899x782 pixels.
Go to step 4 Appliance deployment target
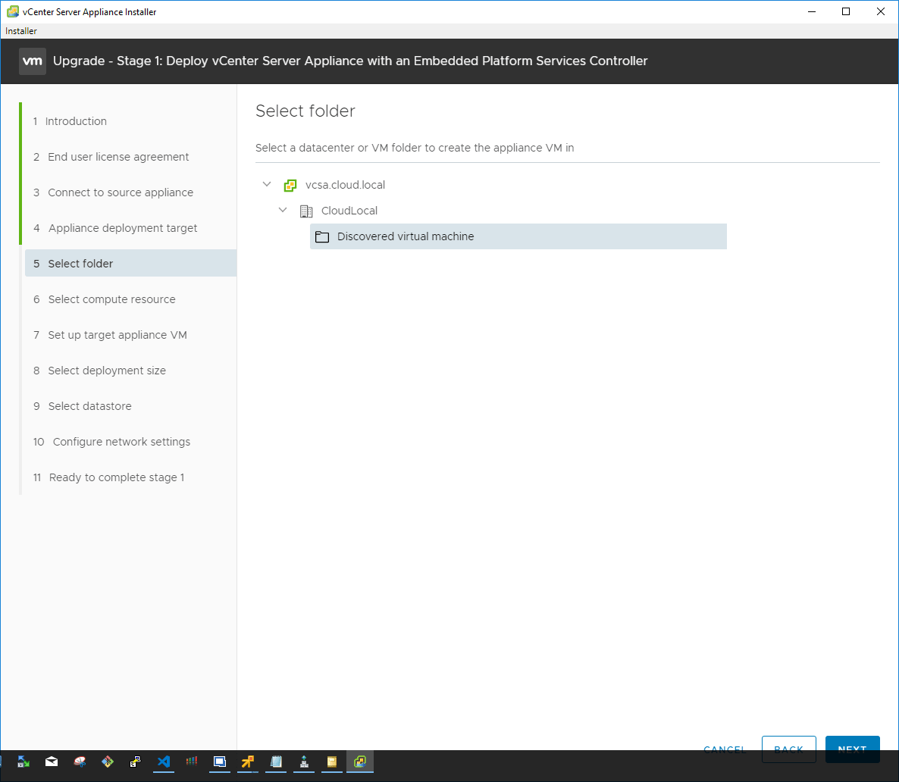coord(114,227)
